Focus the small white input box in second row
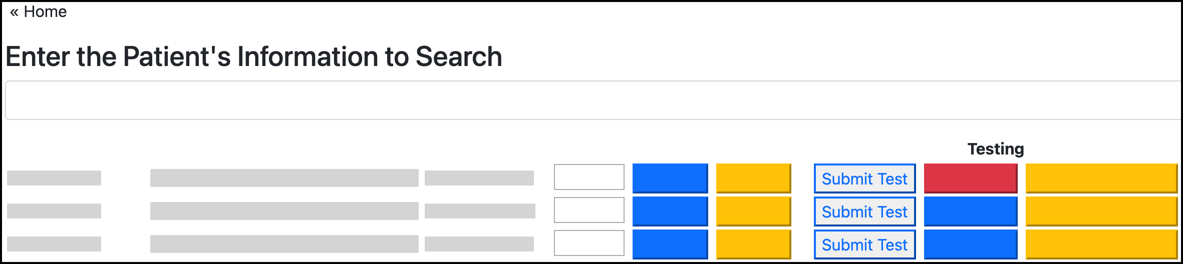Image resolution: width=1183 pixels, height=264 pixels. [589, 210]
